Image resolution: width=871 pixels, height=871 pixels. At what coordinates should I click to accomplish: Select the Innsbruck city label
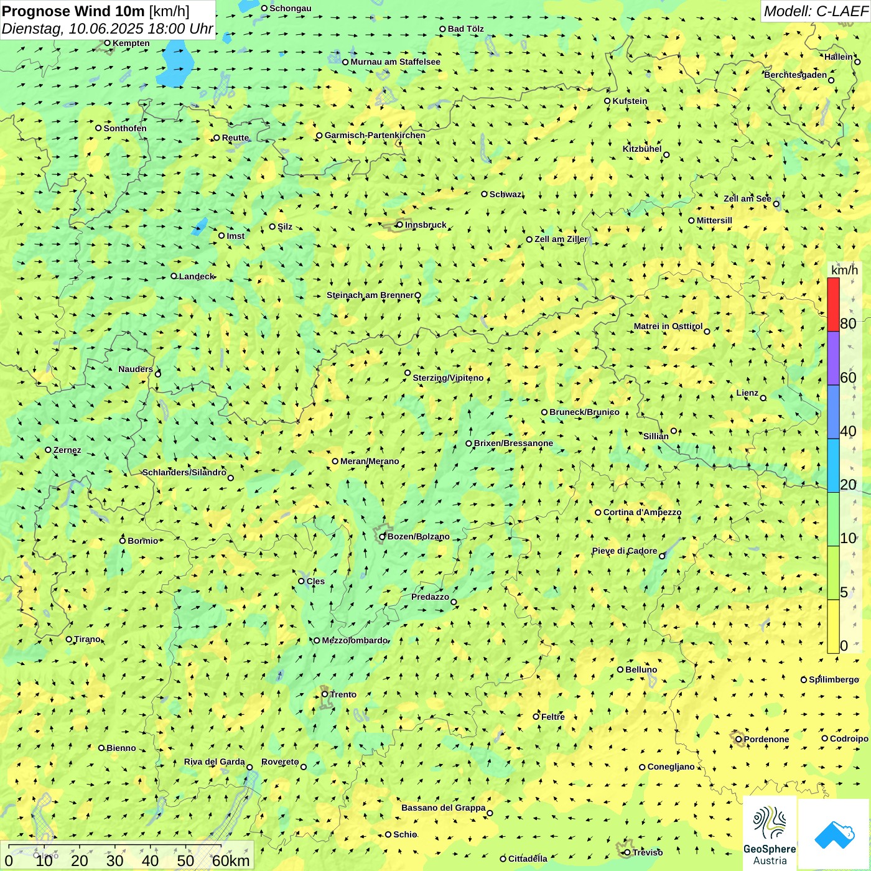[x=426, y=225]
